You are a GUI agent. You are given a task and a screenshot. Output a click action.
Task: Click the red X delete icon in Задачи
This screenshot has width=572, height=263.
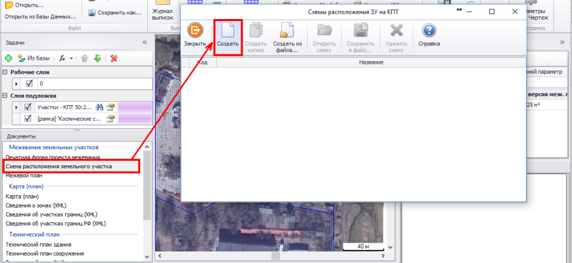tap(114, 58)
